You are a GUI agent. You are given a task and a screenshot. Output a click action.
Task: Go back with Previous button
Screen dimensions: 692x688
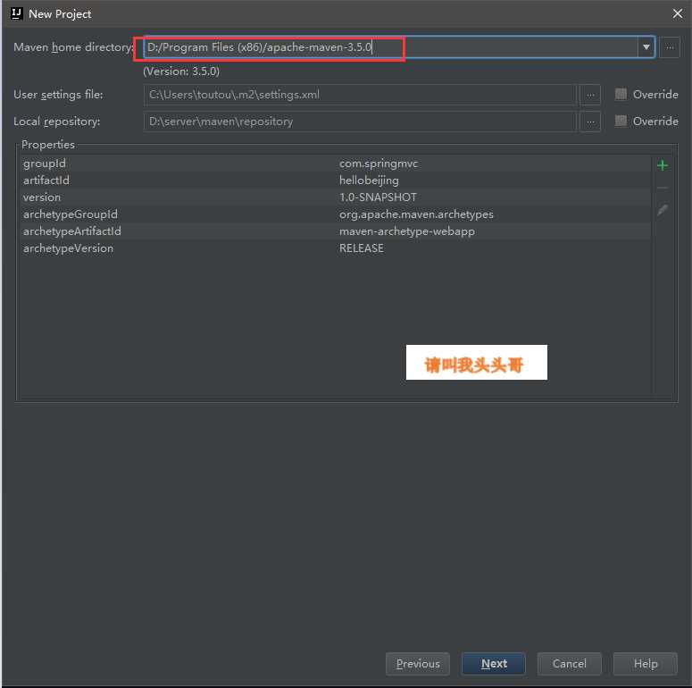(418, 663)
